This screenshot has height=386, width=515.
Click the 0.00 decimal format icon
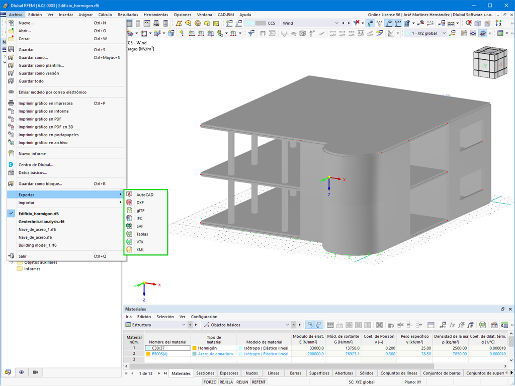point(504,325)
